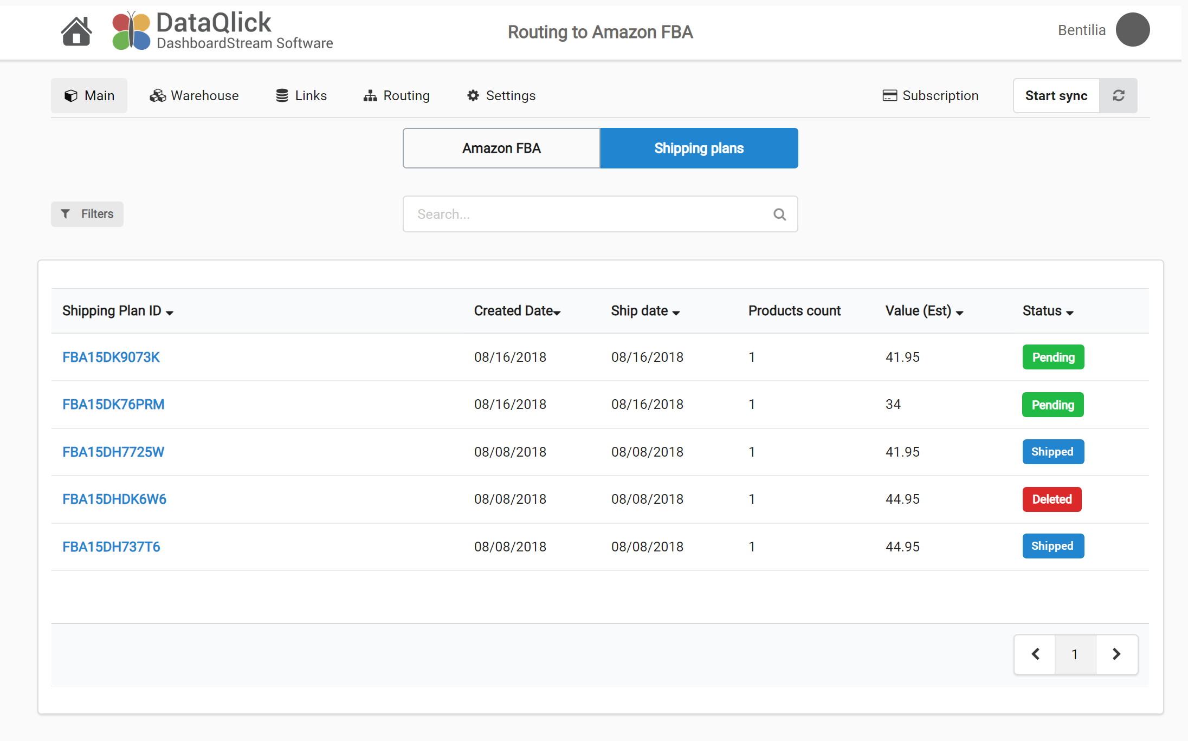Toggle the Shipping plans view
The width and height of the screenshot is (1188, 741).
tap(699, 148)
